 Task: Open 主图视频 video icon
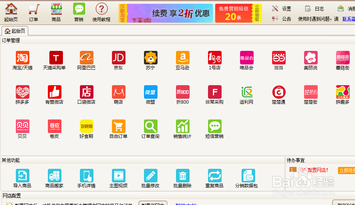118,179
